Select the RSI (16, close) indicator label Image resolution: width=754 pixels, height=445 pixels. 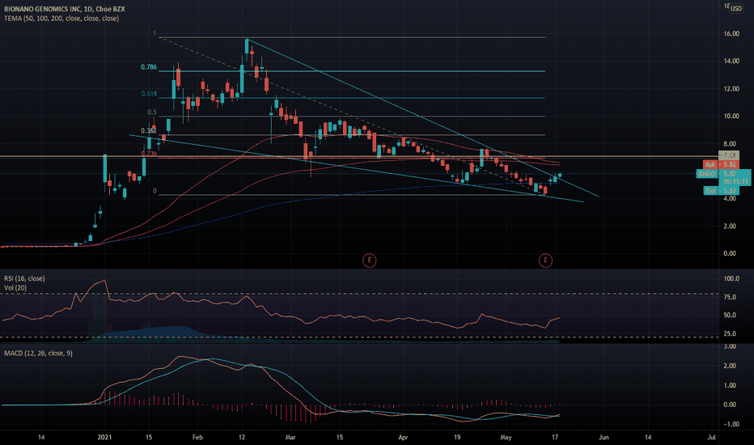pos(24,278)
